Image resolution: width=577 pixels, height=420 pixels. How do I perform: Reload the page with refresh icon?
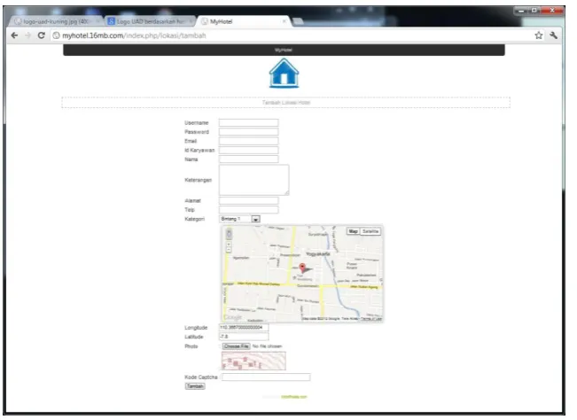(41, 35)
